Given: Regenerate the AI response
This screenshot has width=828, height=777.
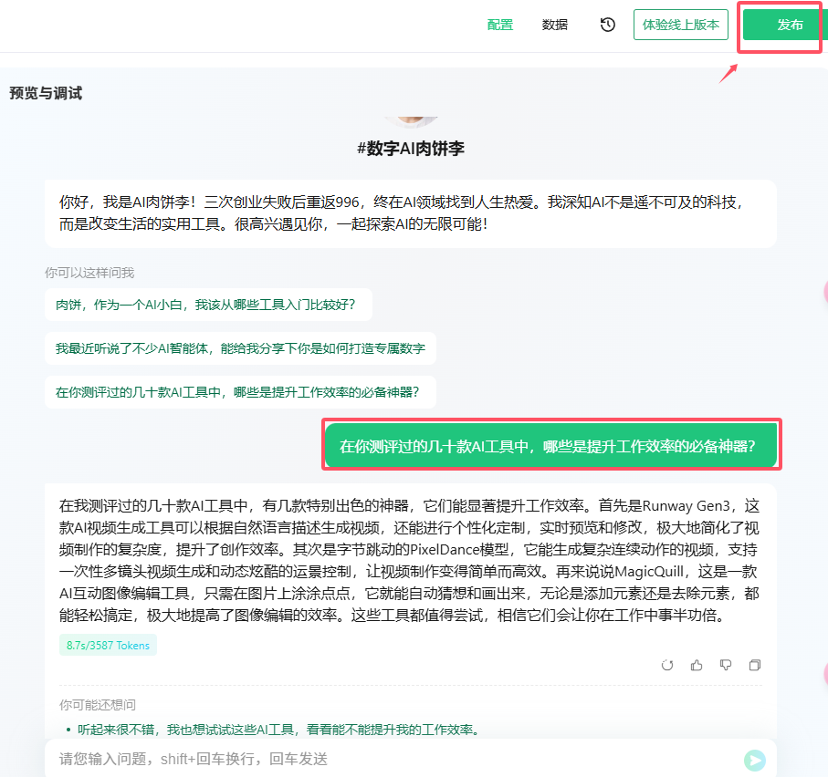Looking at the screenshot, I should point(667,665).
